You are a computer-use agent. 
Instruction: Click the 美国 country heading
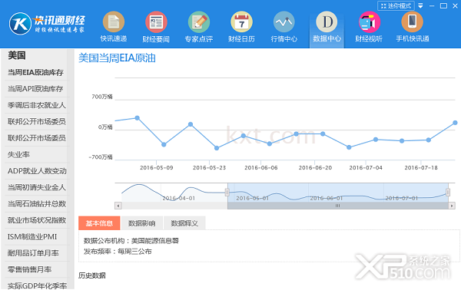click(17, 55)
